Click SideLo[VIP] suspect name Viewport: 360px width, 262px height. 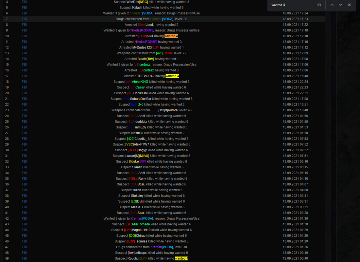[137, 161]
